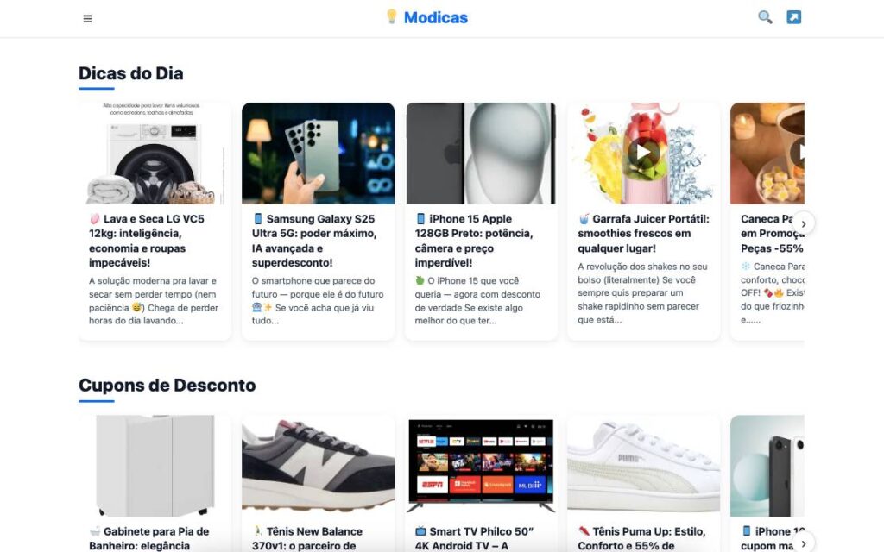The height and width of the screenshot is (552, 884).
Task: Click the white Puma sneaker image
Action: pyautogui.click(x=643, y=466)
